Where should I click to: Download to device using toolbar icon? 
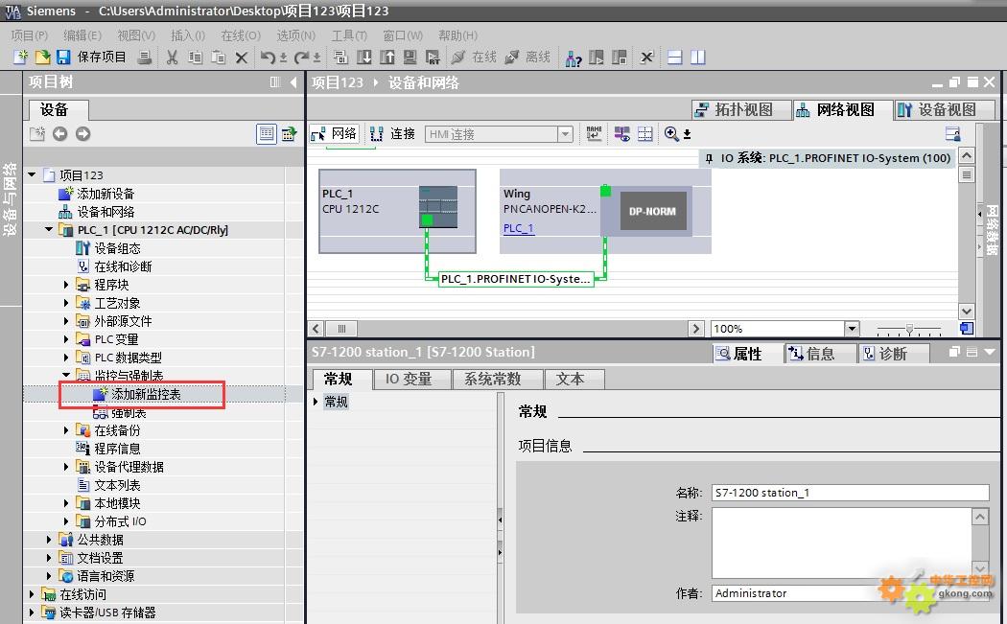coord(364,58)
